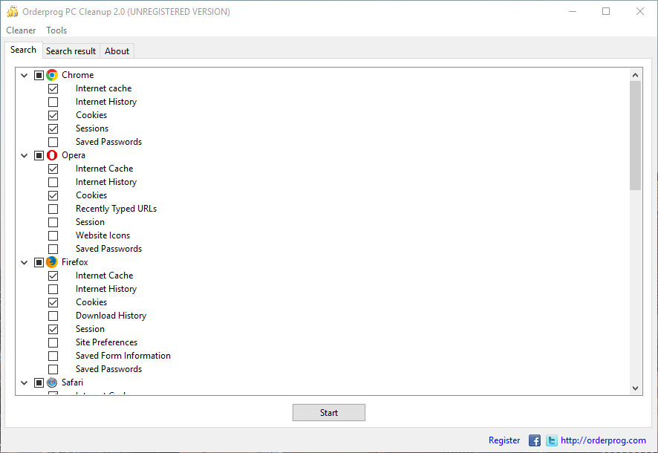
Task: Select the Firefox tree label
Action: 75,262
